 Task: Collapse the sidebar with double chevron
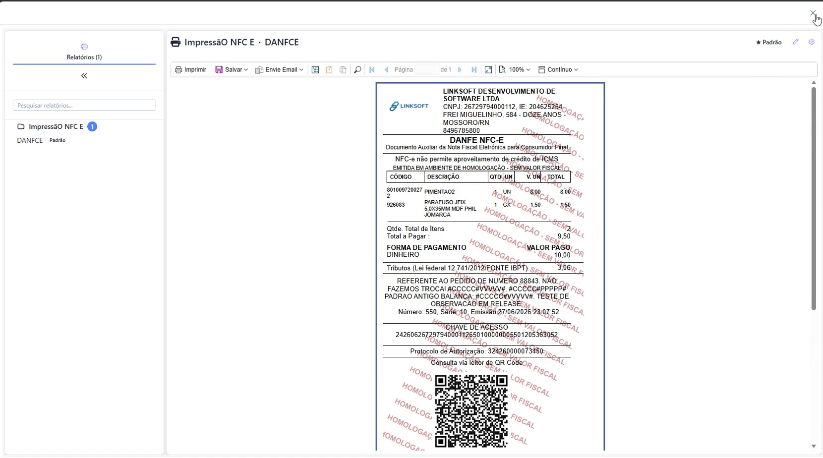[84, 76]
